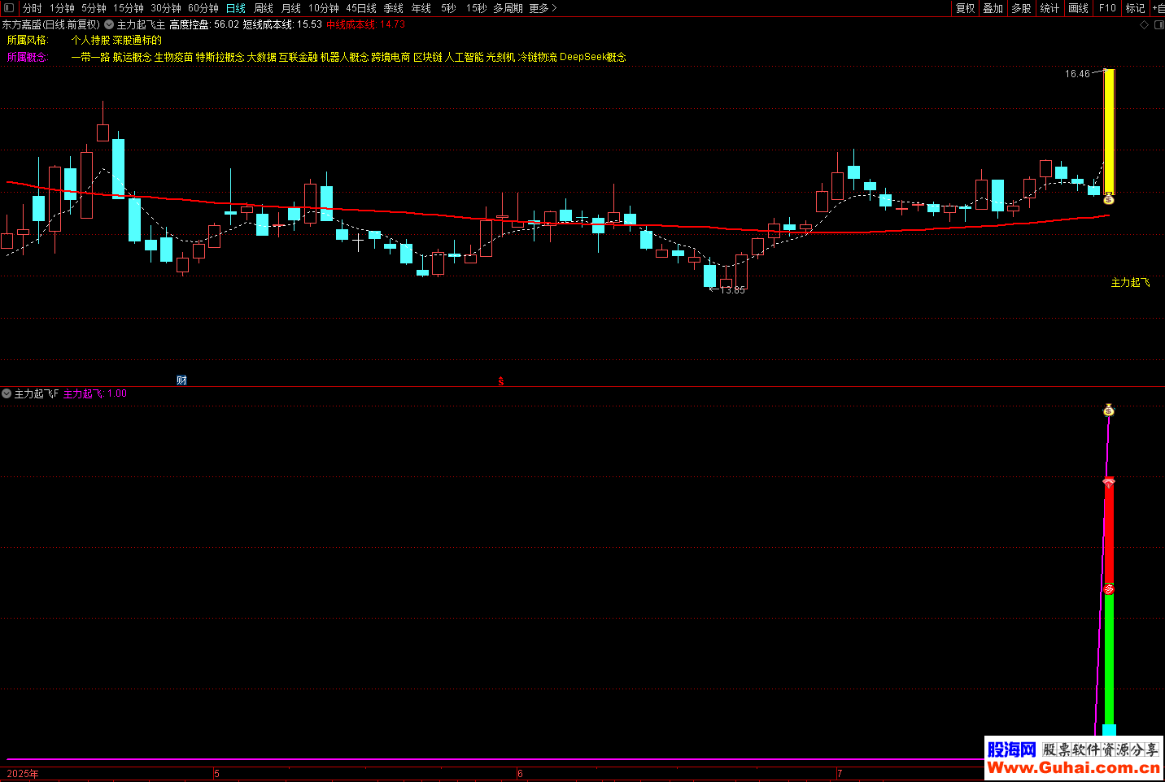
Task: Select the 日线 daily period tab
Action: pyautogui.click(x=236, y=8)
